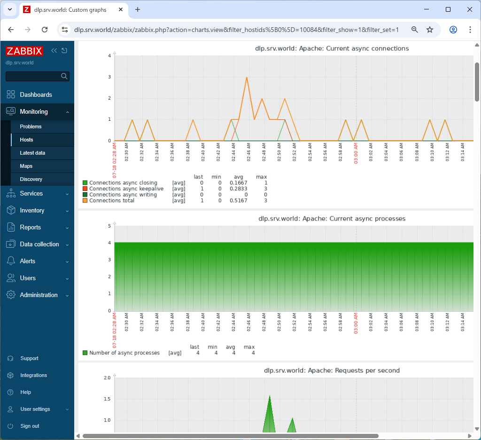The width and height of the screenshot is (481, 440).
Task: Click the horizontal page scrollbar thumb
Action: 230,436
